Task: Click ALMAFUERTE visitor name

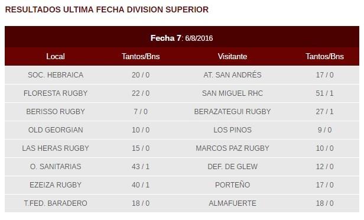Action: pyautogui.click(x=232, y=203)
